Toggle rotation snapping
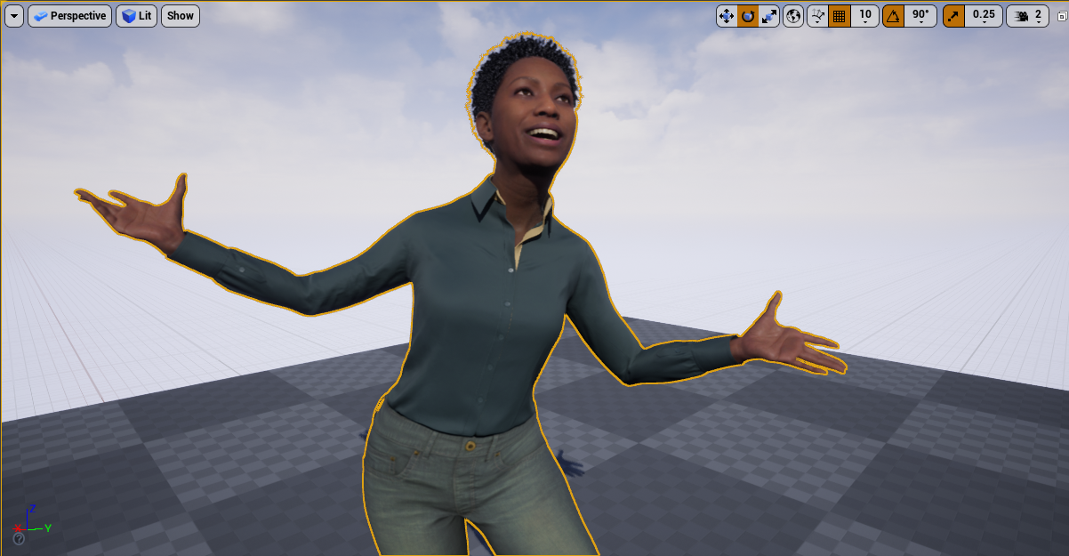1069x556 pixels. point(895,15)
